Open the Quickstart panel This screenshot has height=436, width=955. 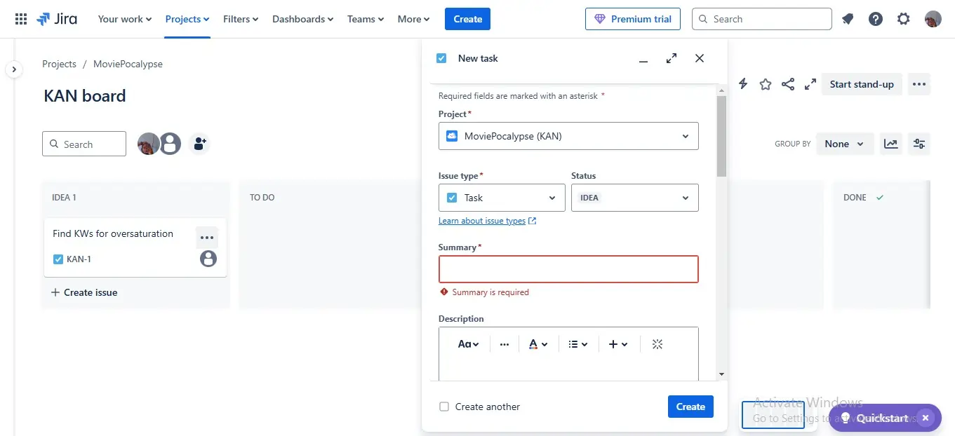pos(876,418)
